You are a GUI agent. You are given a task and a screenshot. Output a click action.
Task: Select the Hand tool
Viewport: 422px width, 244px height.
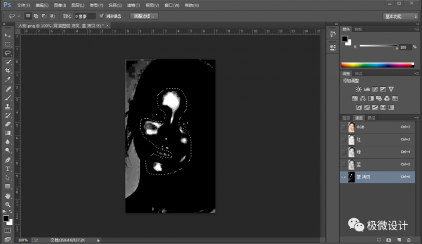tap(8, 195)
